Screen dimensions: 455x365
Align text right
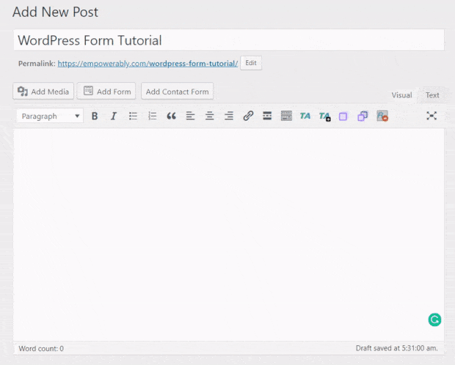[229, 117]
